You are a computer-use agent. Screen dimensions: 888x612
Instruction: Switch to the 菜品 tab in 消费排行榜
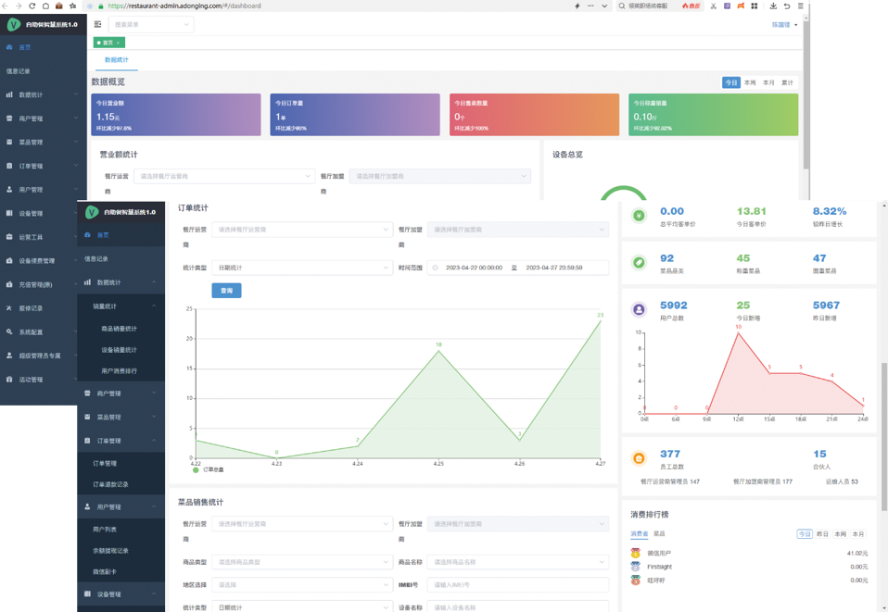pyautogui.click(x=659, y=533)
